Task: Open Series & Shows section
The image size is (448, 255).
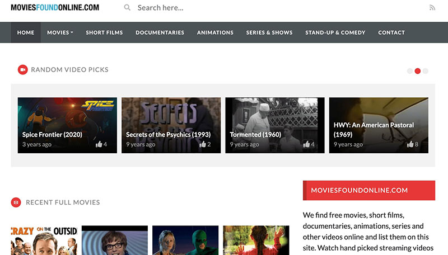Action: [269, 32]
